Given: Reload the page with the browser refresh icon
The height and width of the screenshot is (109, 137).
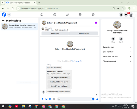Looking at the screenshot, I should click(x=13, y=8).
